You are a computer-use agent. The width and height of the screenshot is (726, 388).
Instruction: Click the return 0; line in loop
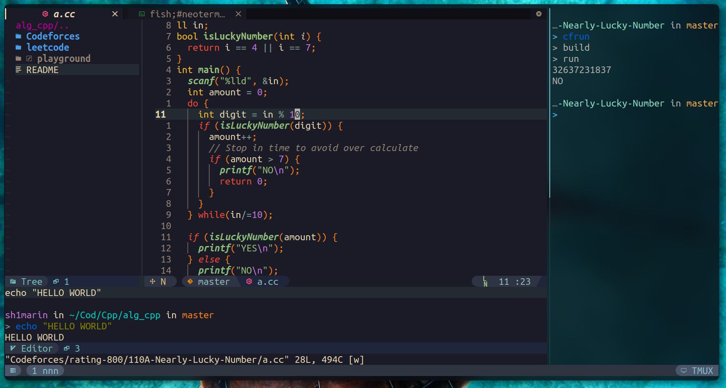coord(244,181)
